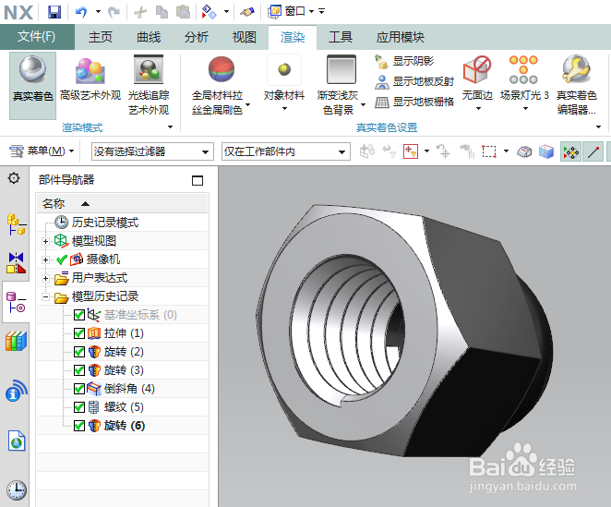Image resolution: width=611 pixels, height=507 pixels.
Task: Expand 摄像机 tree node
Action: [x=45, y=260]
